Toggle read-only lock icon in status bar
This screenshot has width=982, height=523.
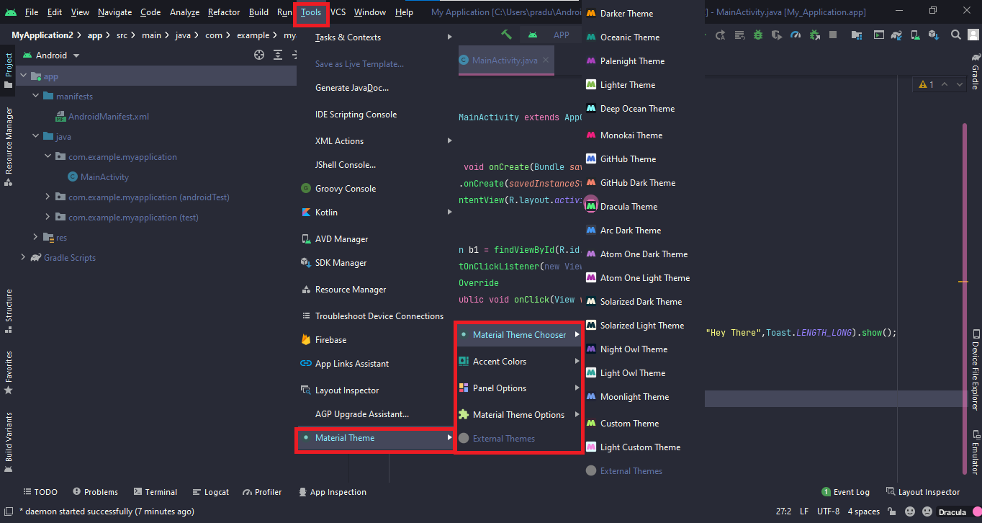[892, 511]
